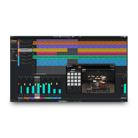Click the horizontal scrollbar under the arrangement
The image size is (138, 138).
point(41,74)
